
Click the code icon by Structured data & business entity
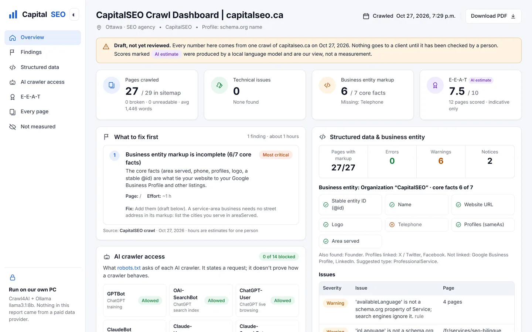coord(323,137)
